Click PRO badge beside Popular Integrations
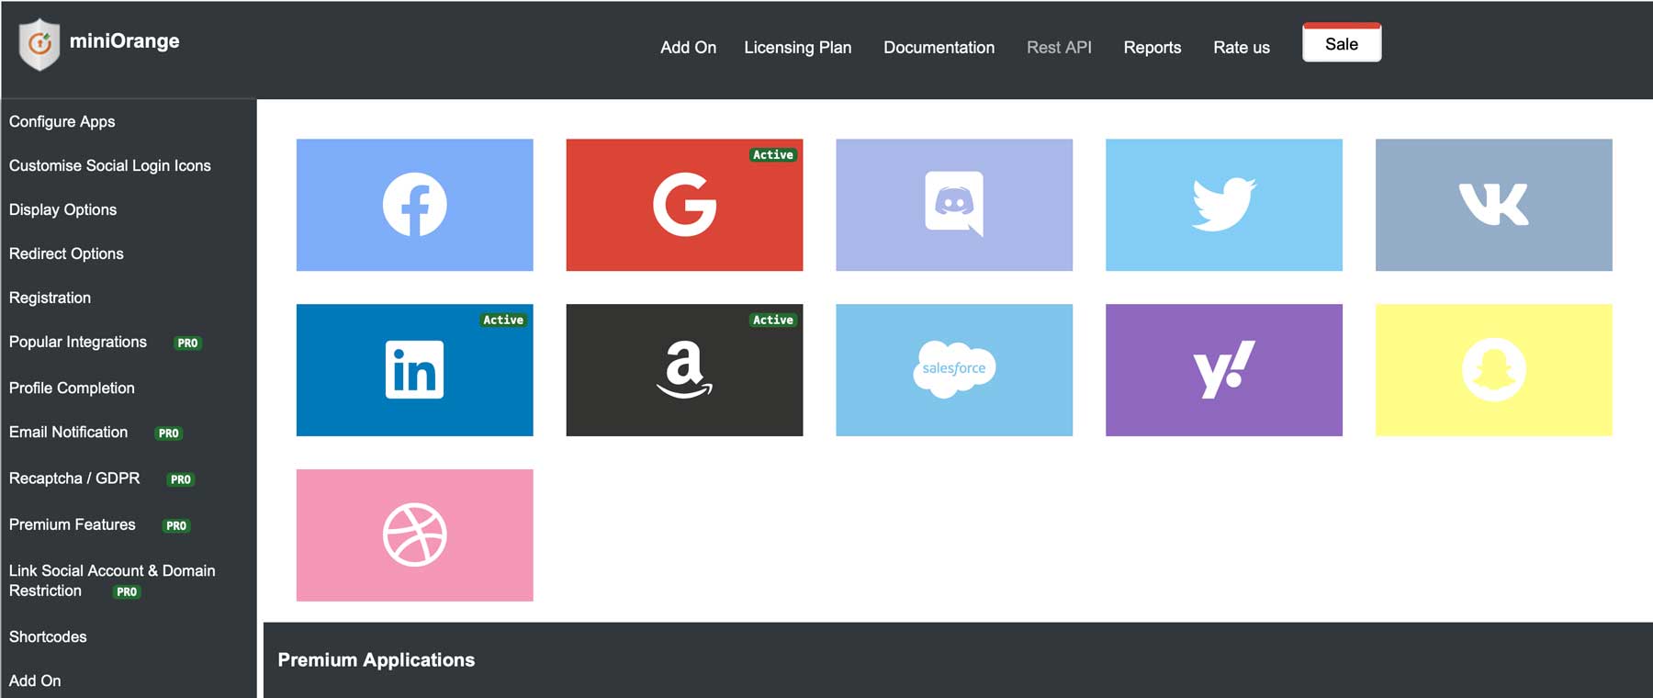Viewport: 1653px width, 698px height. pyautogui.click(x=187, y=343)
